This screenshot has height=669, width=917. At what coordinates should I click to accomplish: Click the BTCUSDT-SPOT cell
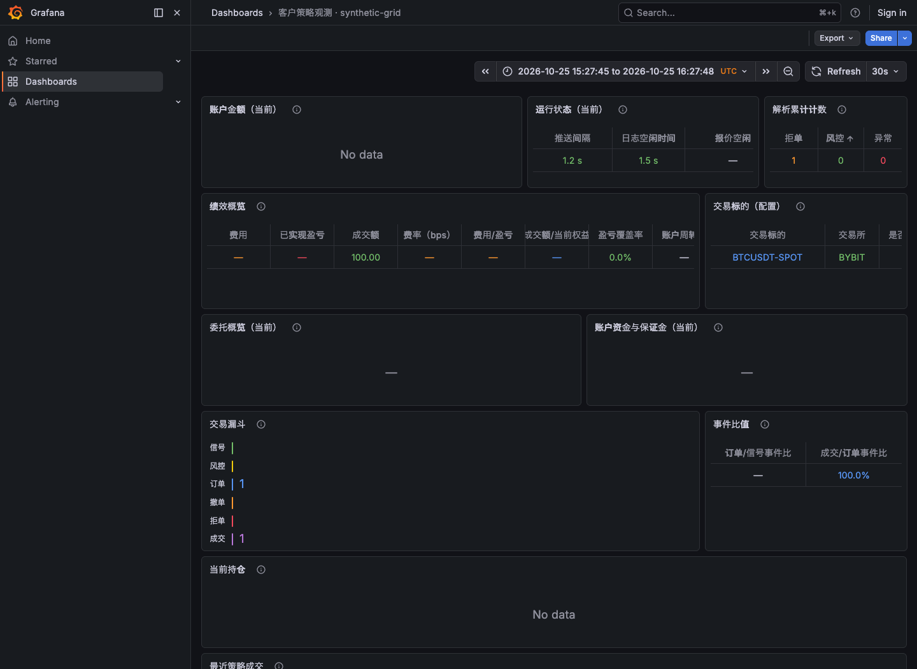tap(767, 257)
